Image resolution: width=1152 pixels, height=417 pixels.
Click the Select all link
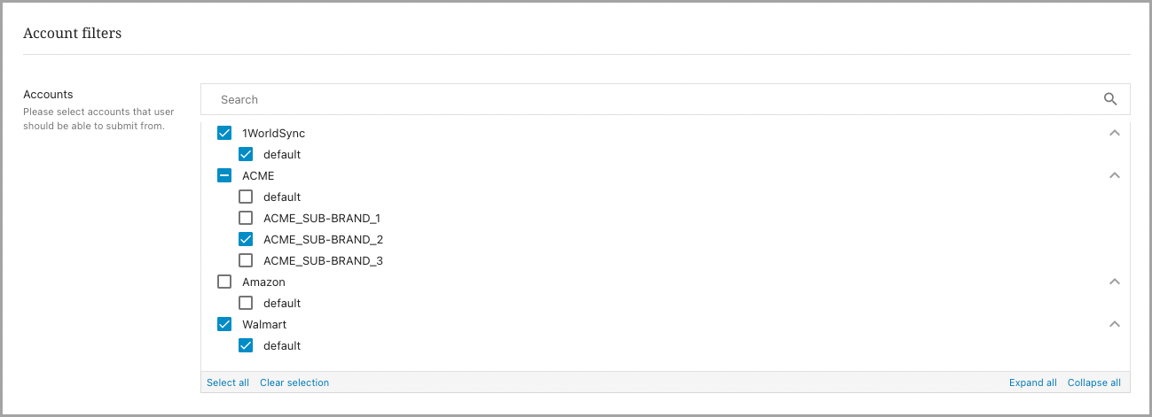pos(228,382)
